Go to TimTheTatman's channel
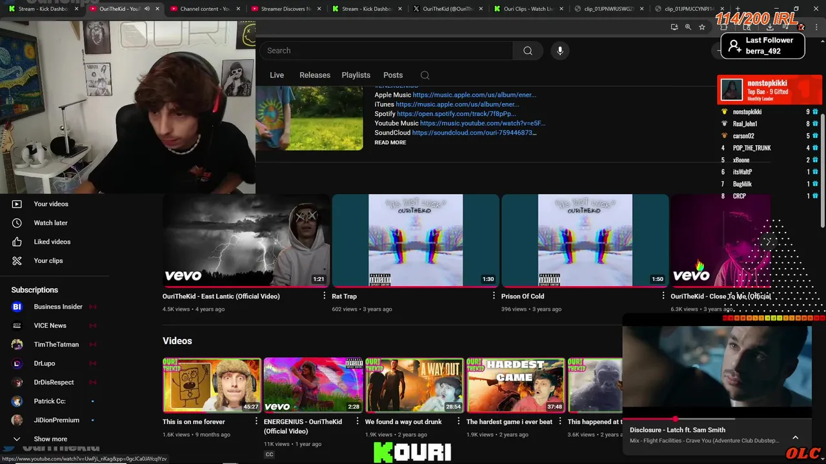Image resolution: width=826 pixels, height=464 pixels. [x=56, y=344]
